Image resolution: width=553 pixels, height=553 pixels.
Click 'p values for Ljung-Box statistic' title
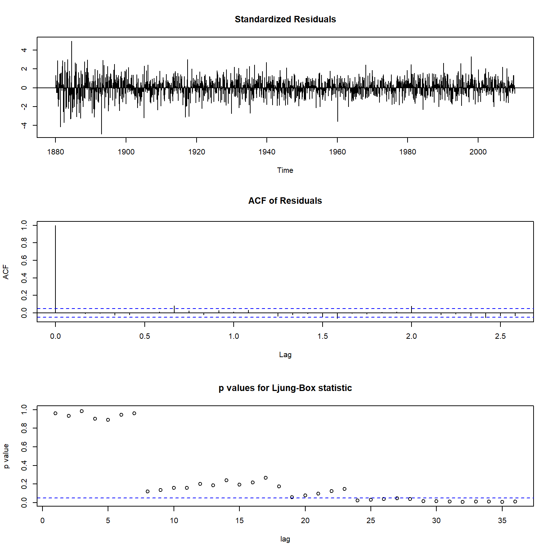(x=285, y=388)
